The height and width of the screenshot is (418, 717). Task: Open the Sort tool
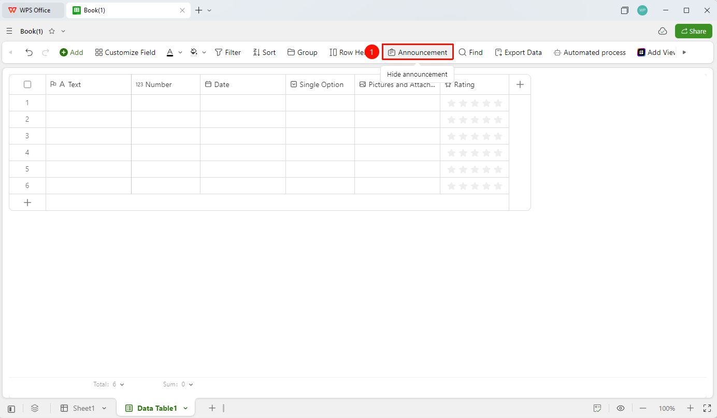coord(264,52)
